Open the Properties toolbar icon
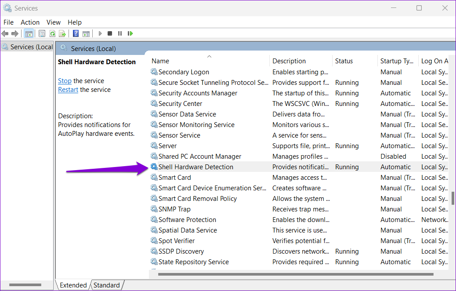Screen dimensions: 456x291 42,34
